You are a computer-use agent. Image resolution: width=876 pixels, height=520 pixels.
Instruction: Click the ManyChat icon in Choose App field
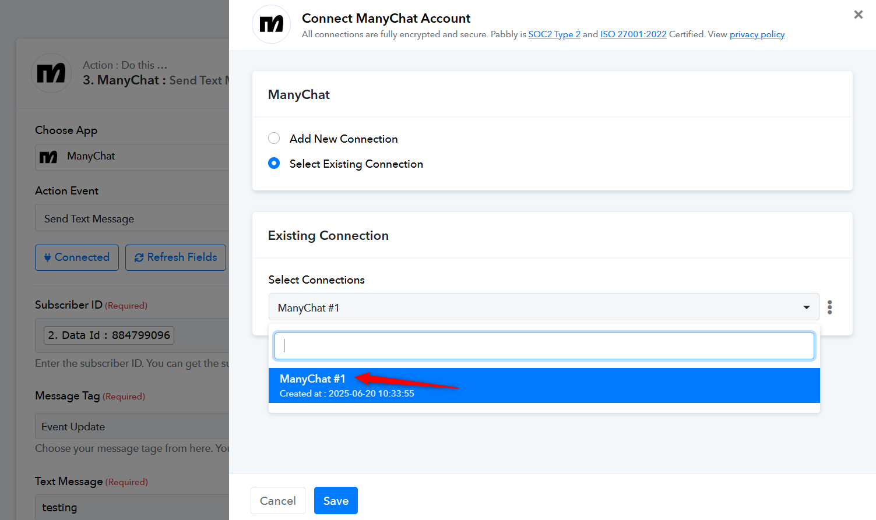point(48,157)
